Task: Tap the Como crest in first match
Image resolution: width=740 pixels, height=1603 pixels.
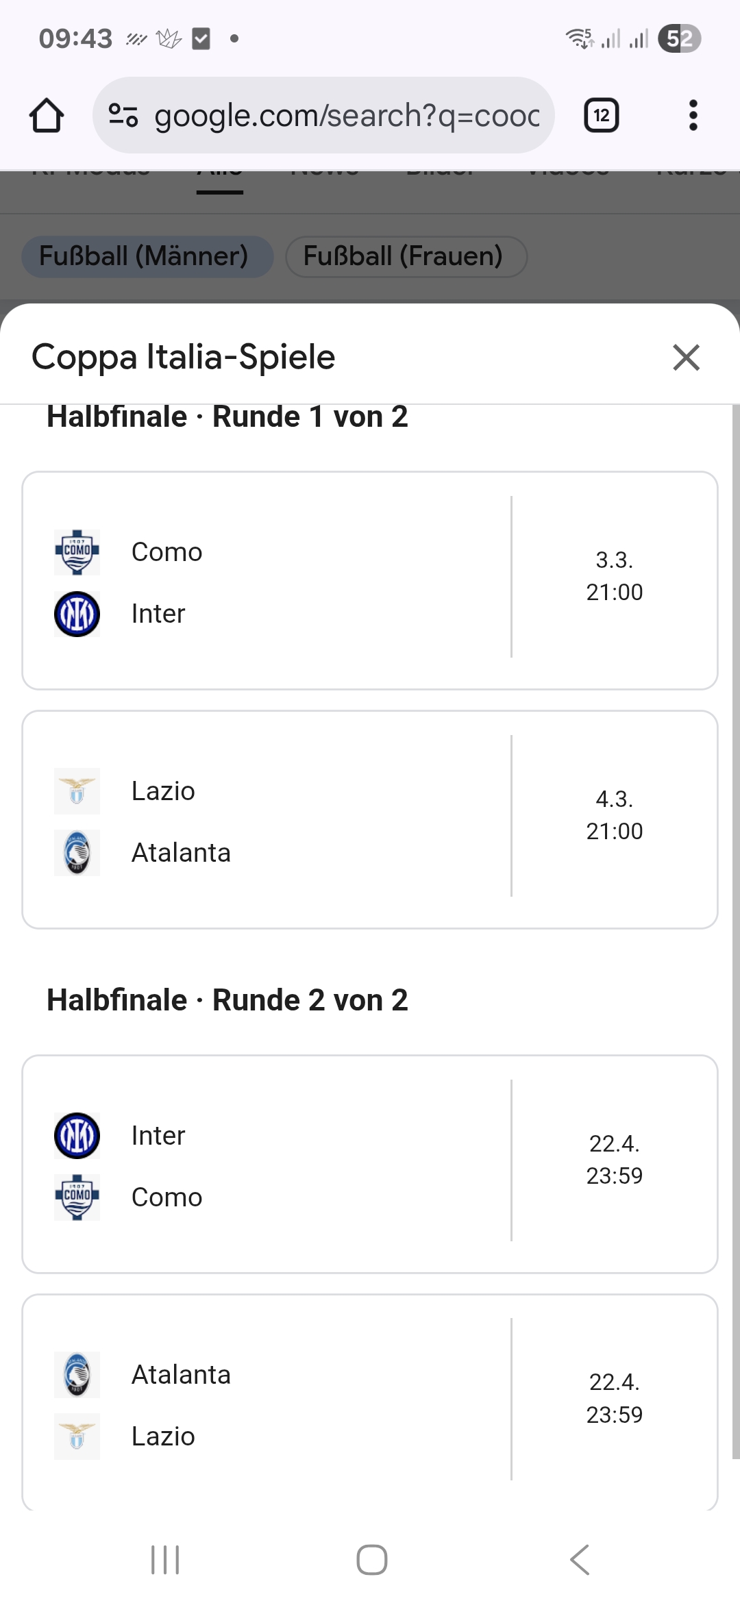Action: tap(77, 552)
